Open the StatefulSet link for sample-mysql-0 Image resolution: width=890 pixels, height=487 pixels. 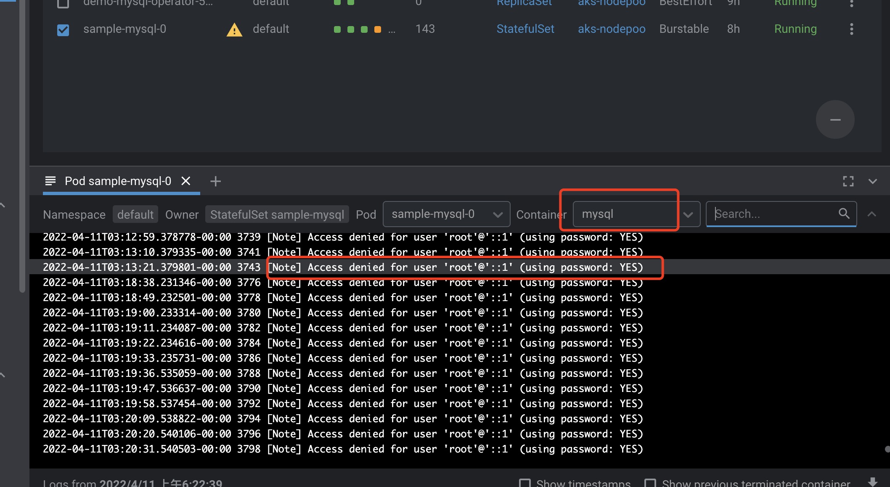(x=525, y=29)
